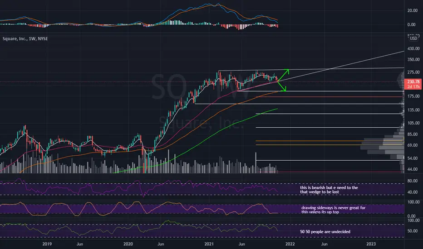This screenshot has width=423, height=249.
Task: Click the 2d 17h bar countdown label
Action: click(413, 86)
